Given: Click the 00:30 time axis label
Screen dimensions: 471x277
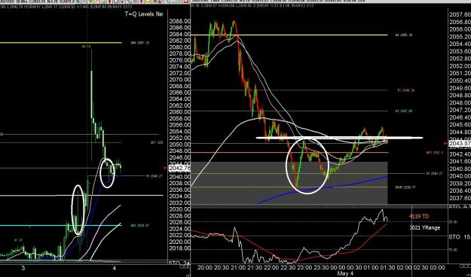Looking at the screenshot, I should [x=353, y=267].
